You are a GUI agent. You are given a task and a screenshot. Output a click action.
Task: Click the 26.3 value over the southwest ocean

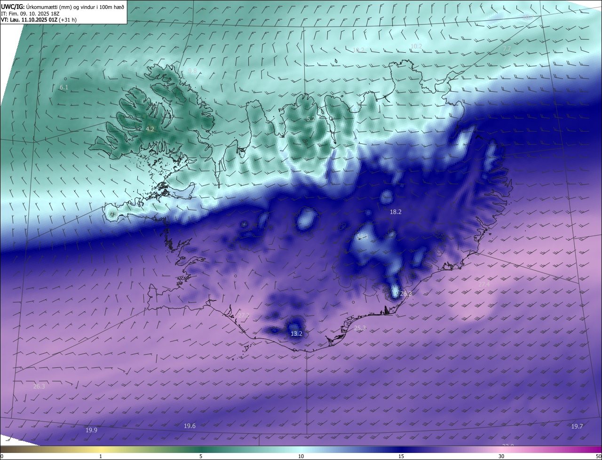(x=39, y=387)
